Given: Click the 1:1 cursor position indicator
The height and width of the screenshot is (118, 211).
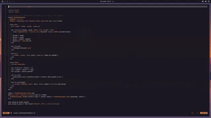Looking at the screenshot, I should coord(197,113).
